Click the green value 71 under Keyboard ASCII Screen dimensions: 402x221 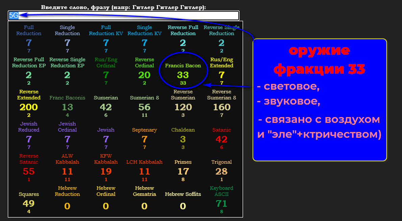pyautogui.click(x=222, y=203)
